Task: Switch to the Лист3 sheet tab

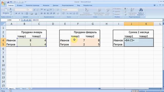Action: coord(24,89)
